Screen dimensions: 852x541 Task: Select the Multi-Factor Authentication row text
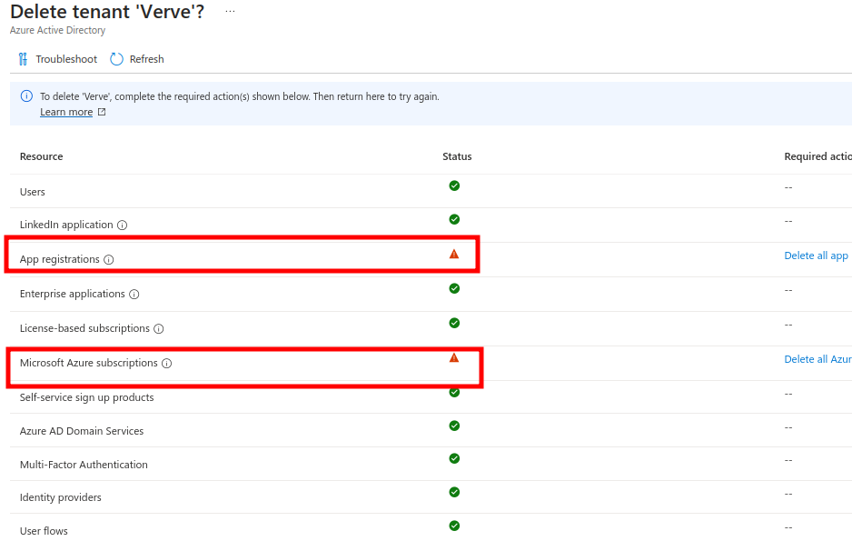pyautogui.click(x=84, y=465)
